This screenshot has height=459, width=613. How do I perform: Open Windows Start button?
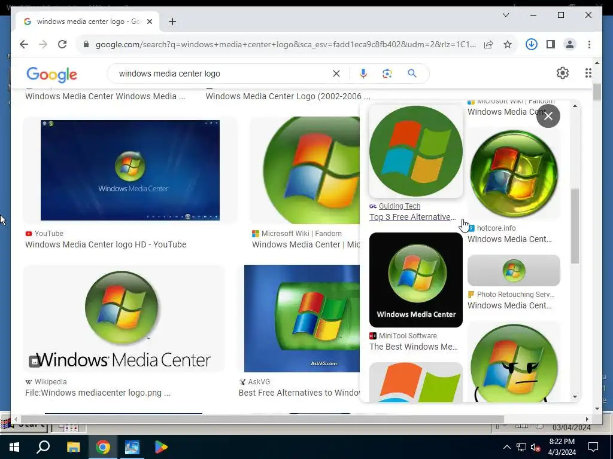click(x=14, y=447)
